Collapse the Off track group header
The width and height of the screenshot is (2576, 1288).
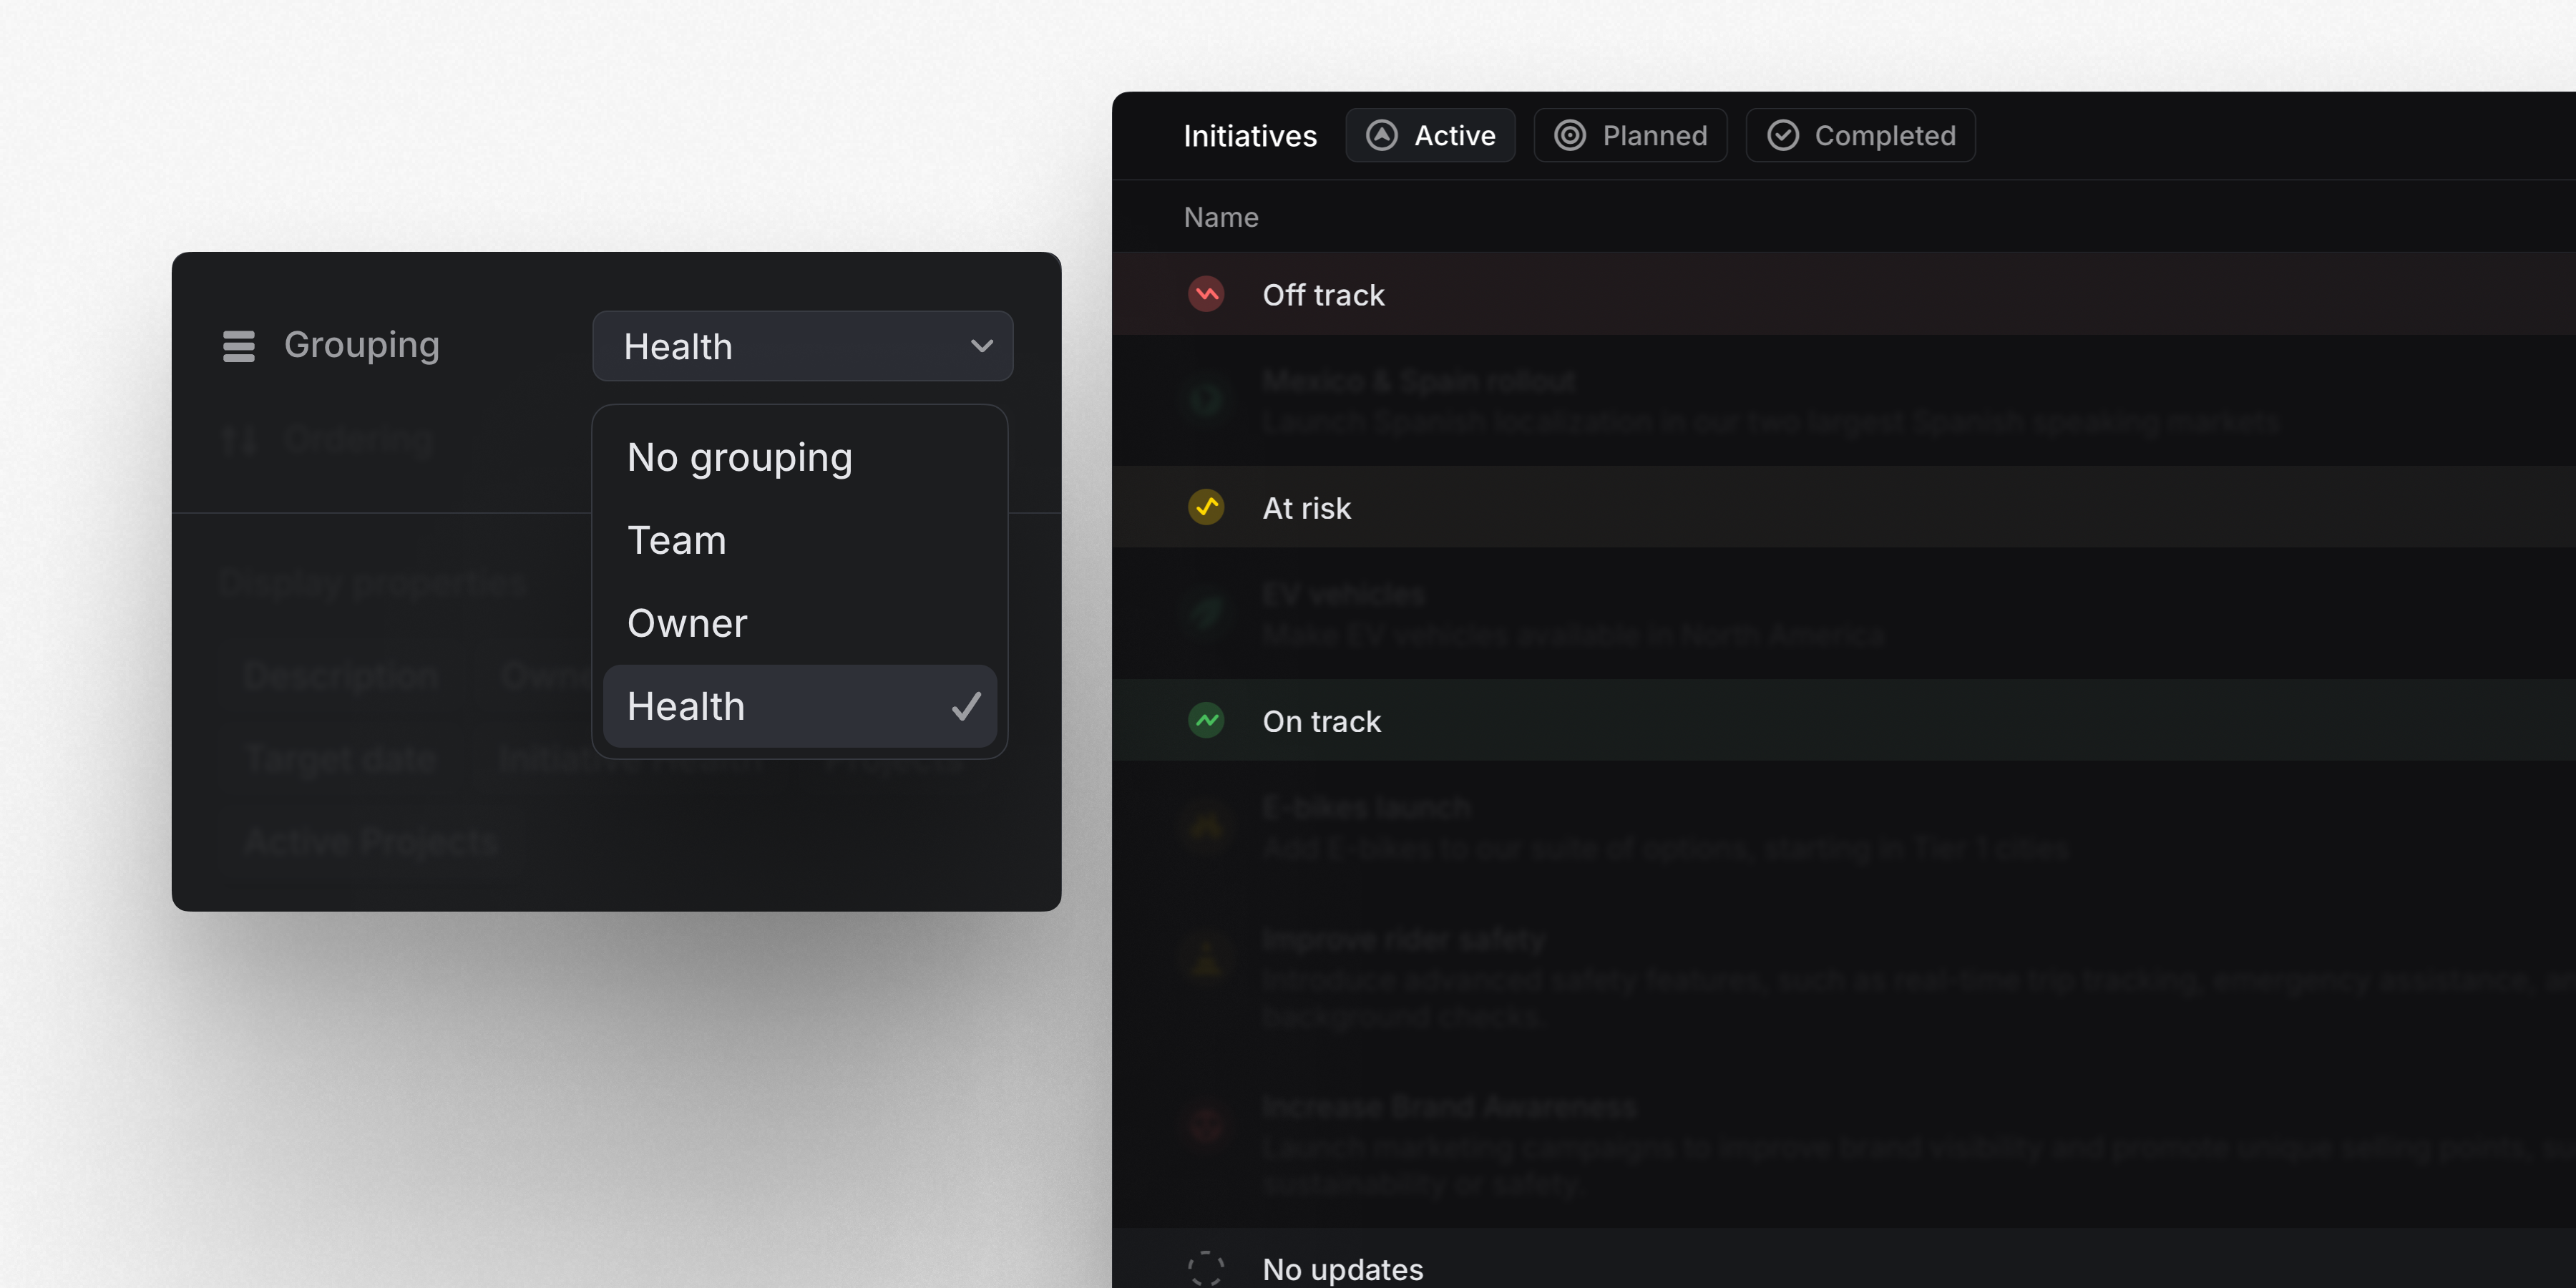coord(1323,295)
